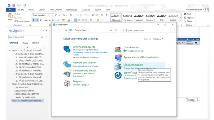Click the Justify alignment icon
This screenshot has width=214, height=120.
coord(86,20)
